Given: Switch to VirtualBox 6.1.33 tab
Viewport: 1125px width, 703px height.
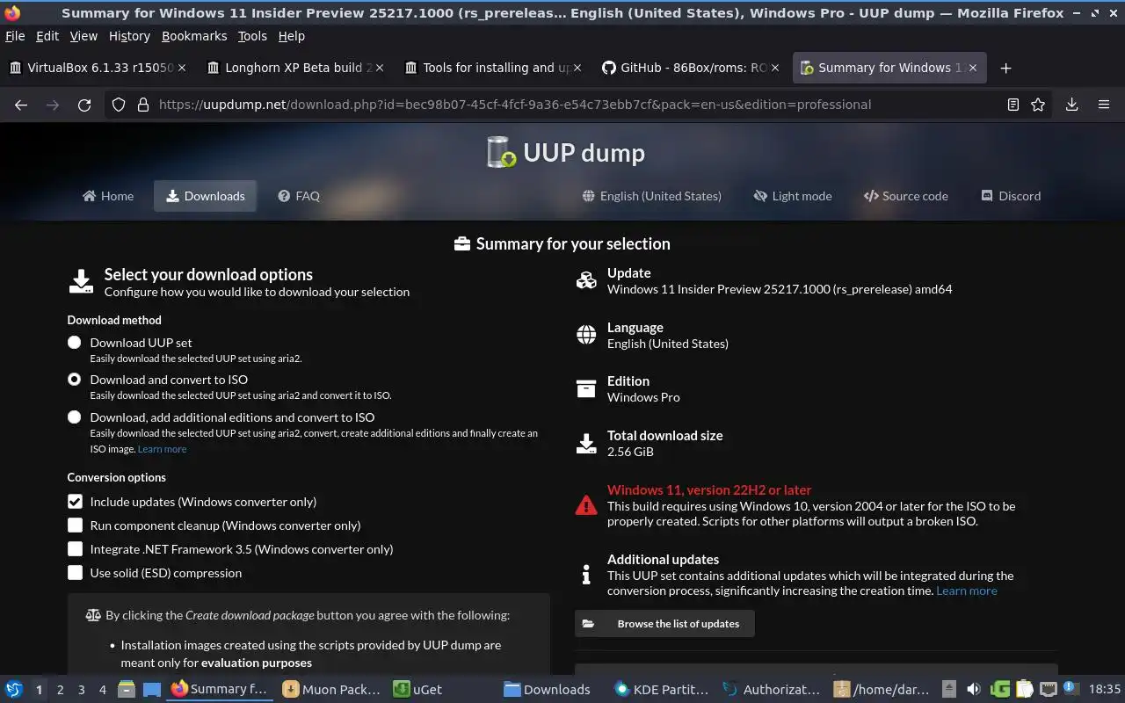Looking at the screenshot, I should tap(97, 68).
